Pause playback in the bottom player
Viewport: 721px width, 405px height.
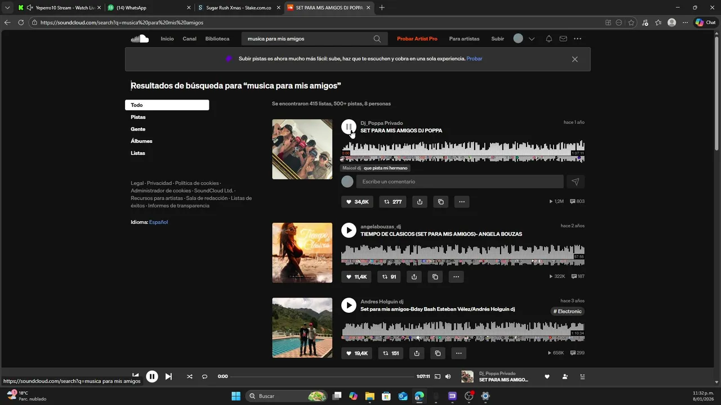tap(152, 376)
